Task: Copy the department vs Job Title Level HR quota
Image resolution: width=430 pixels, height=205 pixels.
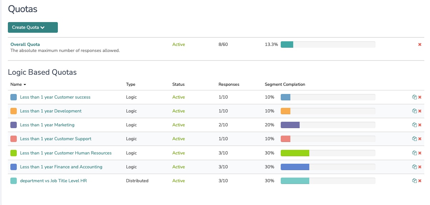Action: pyautogui.click(x=414, y=181)
